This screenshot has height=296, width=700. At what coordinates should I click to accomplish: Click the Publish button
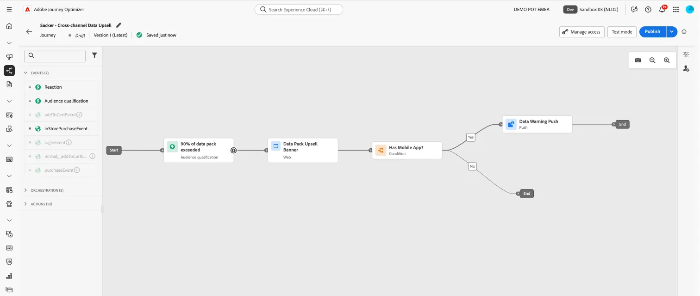pos(653,32)
